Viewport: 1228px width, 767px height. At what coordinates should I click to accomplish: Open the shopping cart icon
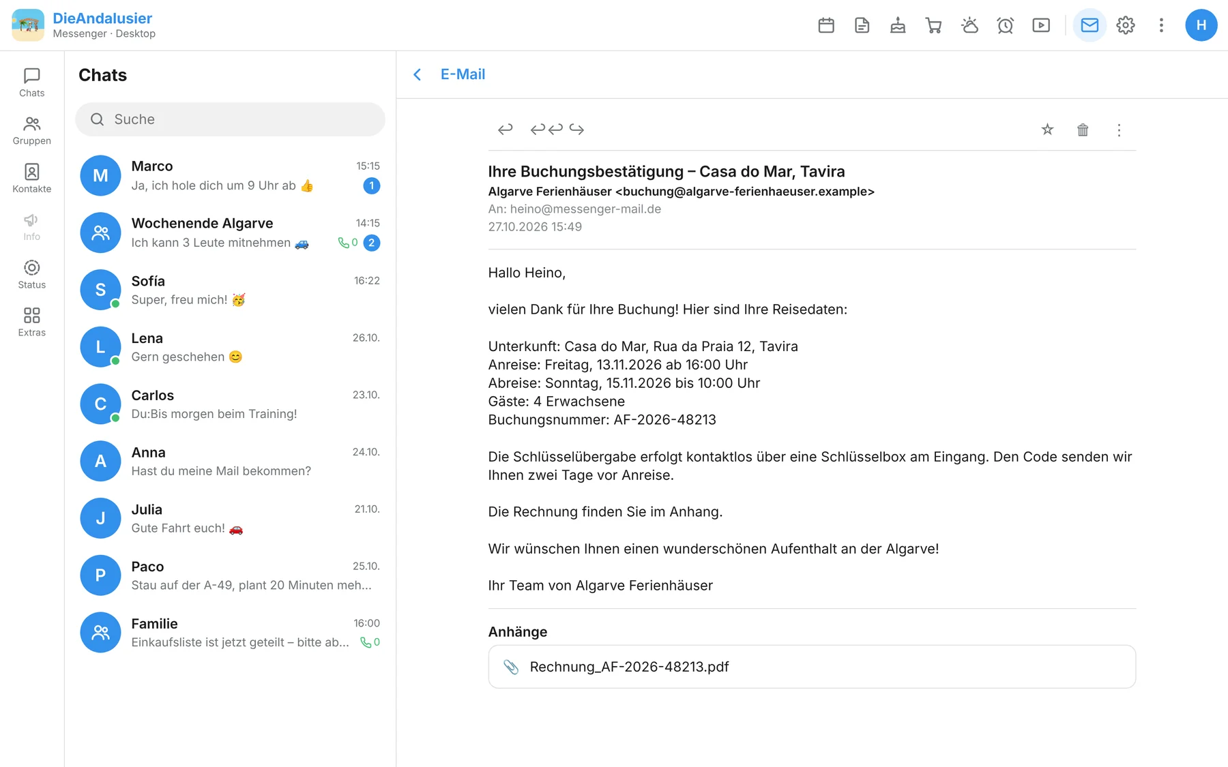(933, 25)
